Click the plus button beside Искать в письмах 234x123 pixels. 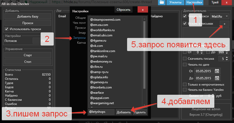[x=224, y=24]
